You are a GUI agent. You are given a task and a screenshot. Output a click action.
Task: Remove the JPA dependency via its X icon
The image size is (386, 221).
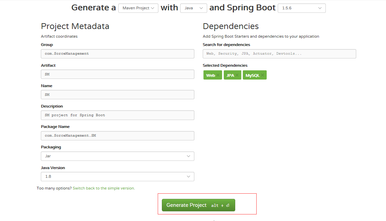237,75
